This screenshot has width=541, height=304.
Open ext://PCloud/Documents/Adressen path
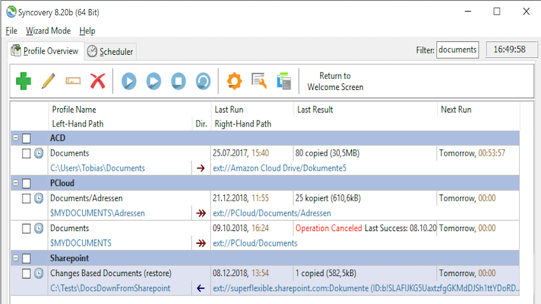pyautogui.click(x=272, y=213)
